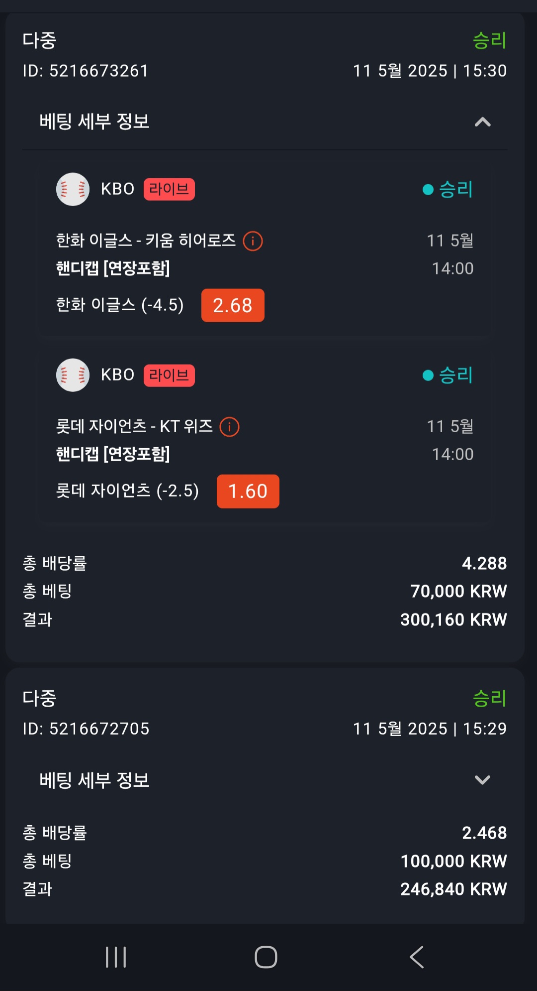Tap the 라이브 tag on the 롯데 자이언츠 match
This screenshot has height=991, width=537.
[x=169, y=375]
